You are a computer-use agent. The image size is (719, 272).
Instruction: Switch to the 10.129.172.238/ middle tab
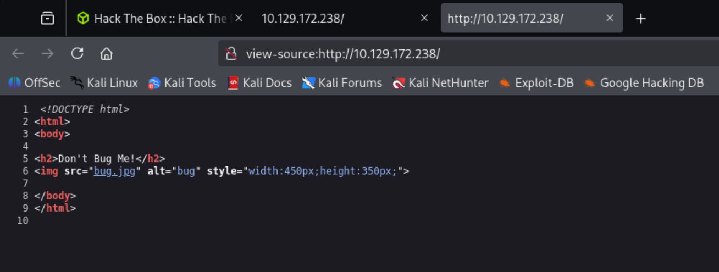point(330,18)
